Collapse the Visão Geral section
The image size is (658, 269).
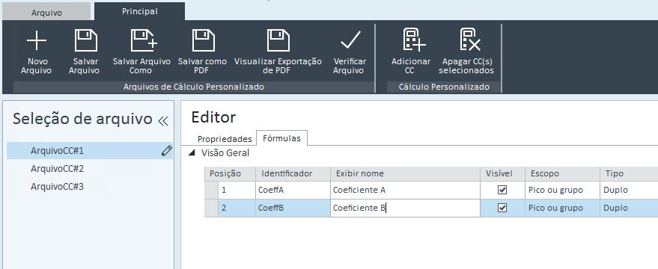coord(192,153)
